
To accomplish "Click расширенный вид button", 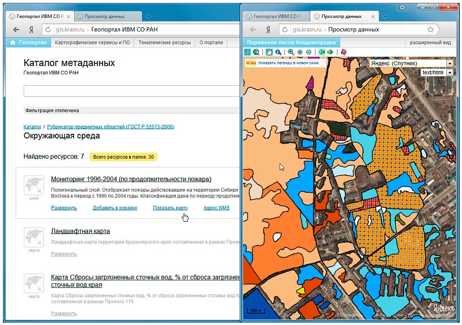I will pyautogui.click(x=430, y=42).
